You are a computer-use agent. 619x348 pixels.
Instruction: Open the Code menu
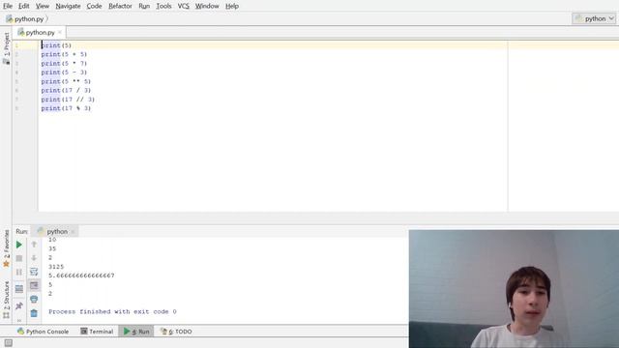coord(94,6)
